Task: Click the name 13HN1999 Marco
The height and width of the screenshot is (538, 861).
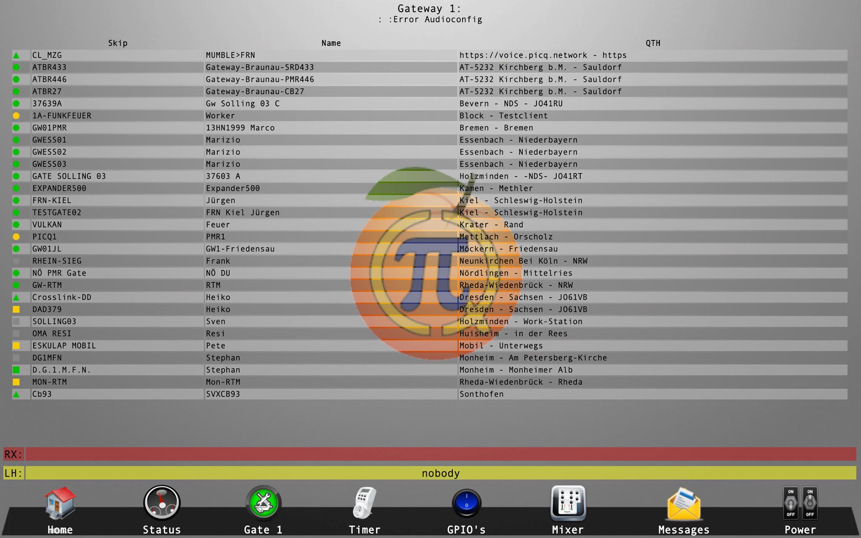Action: (x=240, y=128)
